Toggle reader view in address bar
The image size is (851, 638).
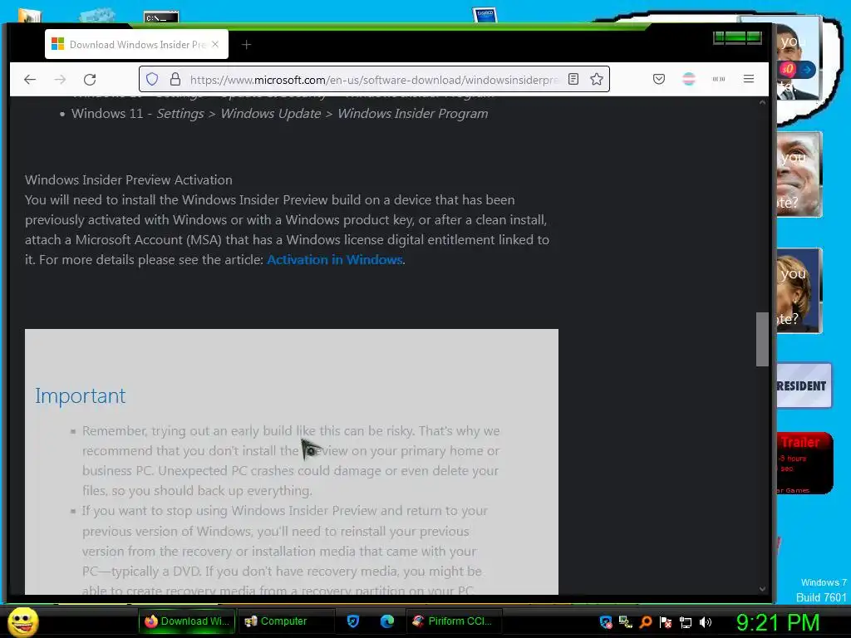point(573,79)
